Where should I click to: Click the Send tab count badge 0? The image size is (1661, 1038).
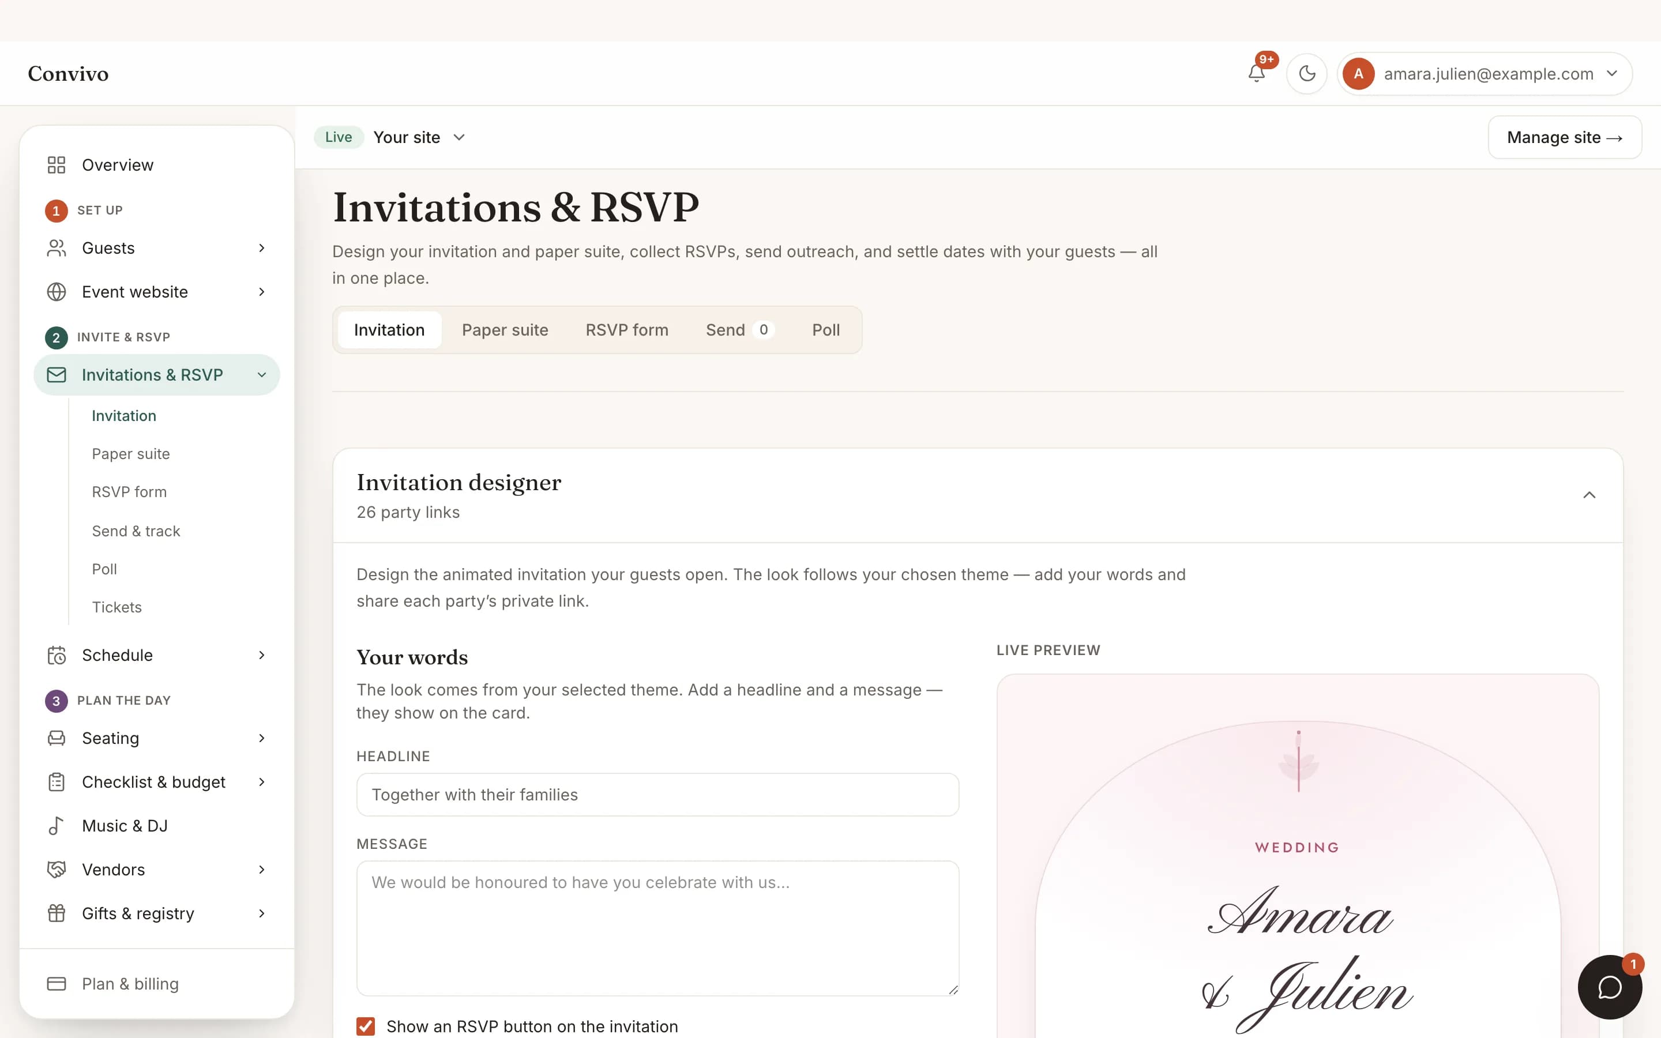point(763,330)
